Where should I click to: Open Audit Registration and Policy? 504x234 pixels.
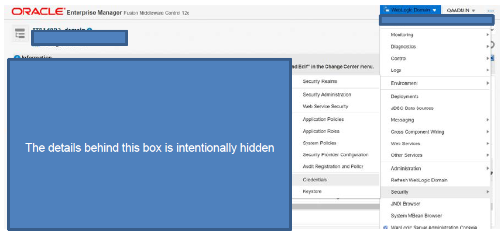[336, 167]
